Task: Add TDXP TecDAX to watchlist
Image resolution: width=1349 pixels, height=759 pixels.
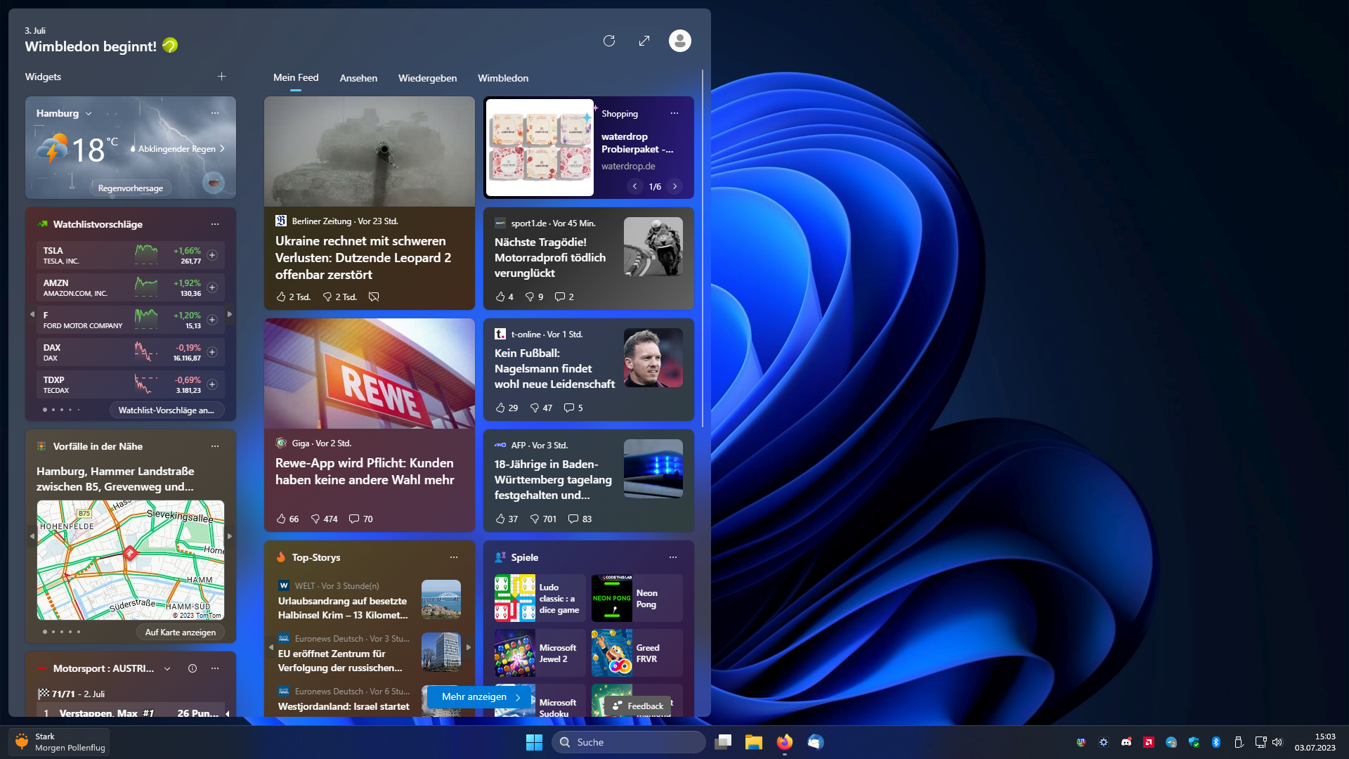Action: 212,384
